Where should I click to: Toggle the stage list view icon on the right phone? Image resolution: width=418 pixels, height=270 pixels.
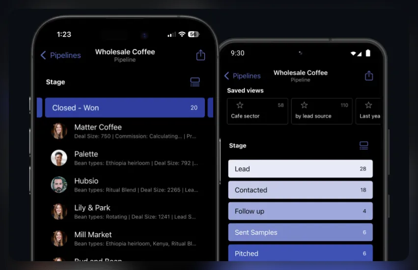tap(363, 145)
